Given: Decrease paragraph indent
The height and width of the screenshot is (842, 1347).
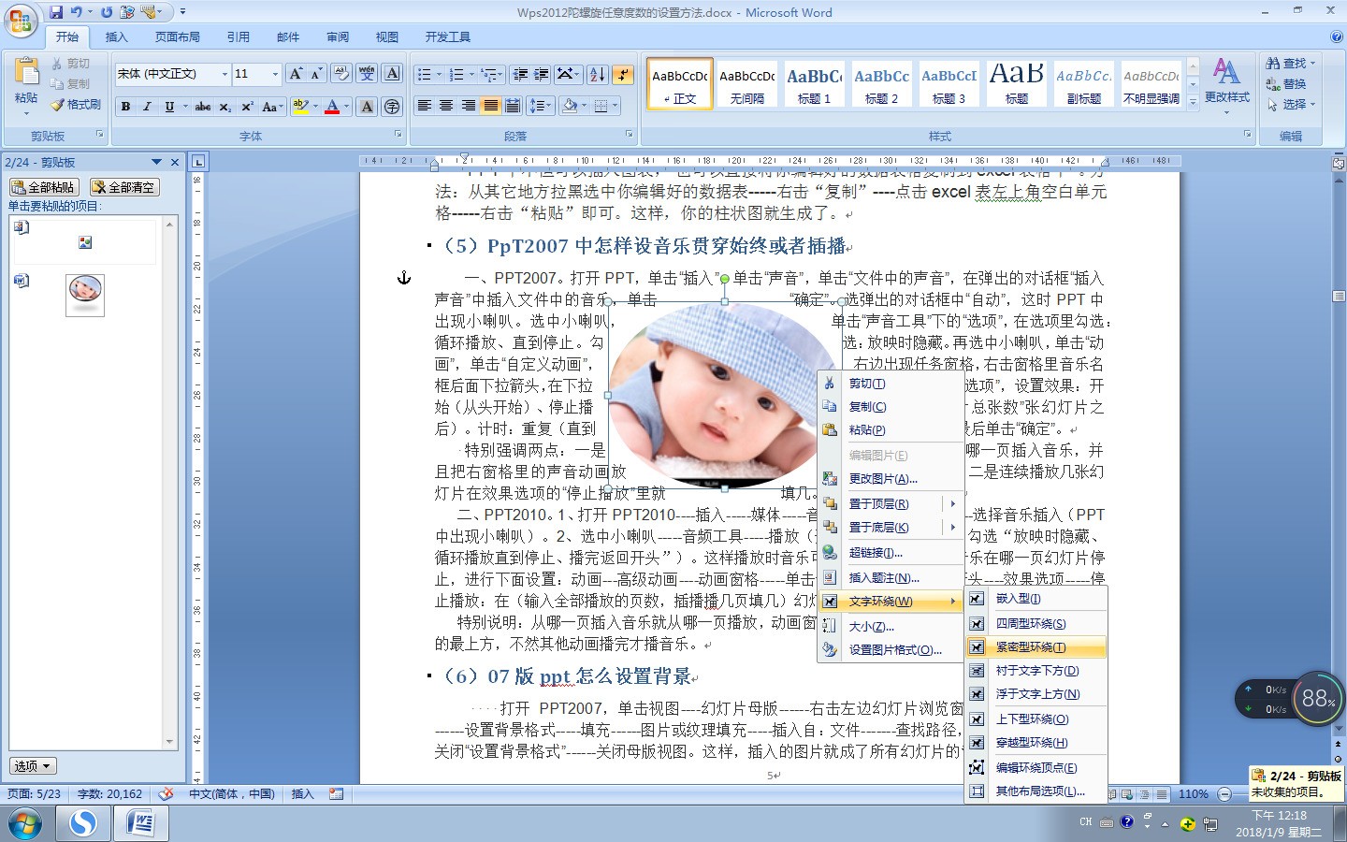Looking at the screenshot, I should 520,74.
